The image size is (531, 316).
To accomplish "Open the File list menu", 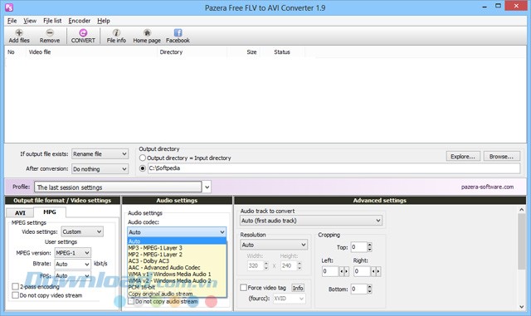I will [x=52, y=21].
